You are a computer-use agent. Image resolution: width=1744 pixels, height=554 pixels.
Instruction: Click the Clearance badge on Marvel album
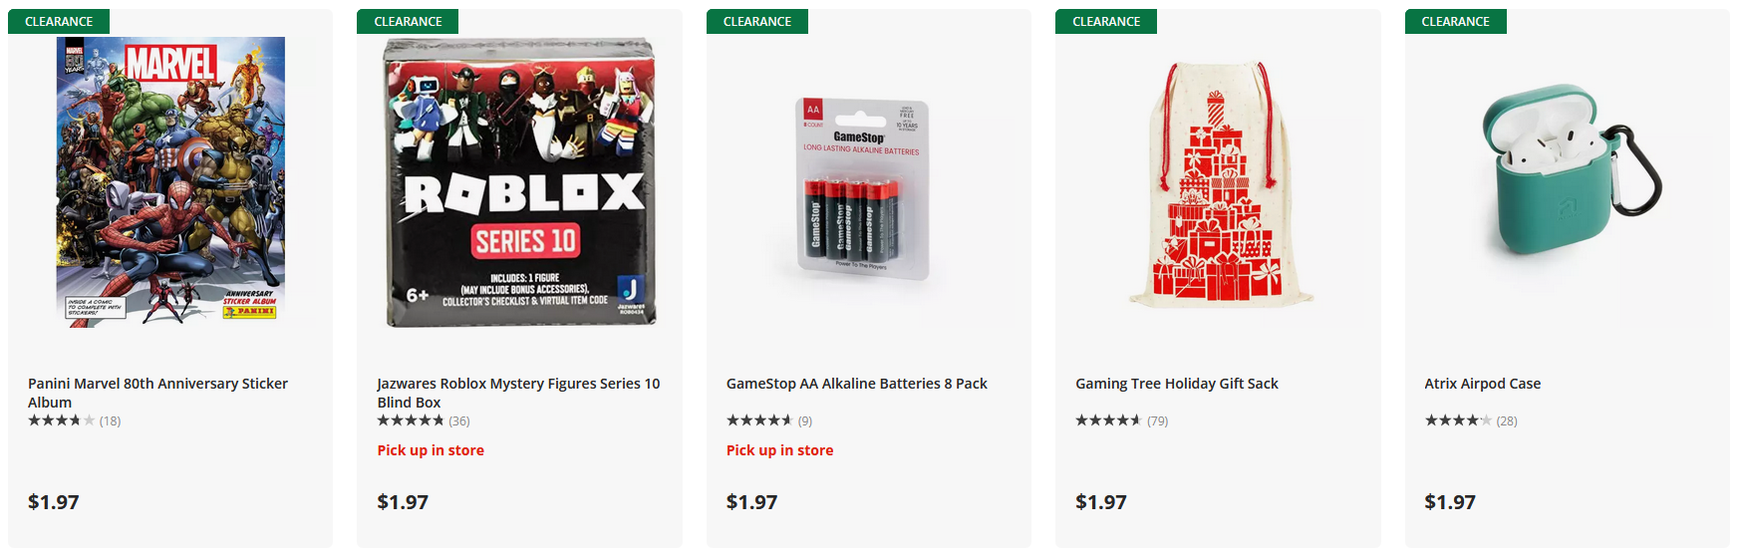point(59,21)
